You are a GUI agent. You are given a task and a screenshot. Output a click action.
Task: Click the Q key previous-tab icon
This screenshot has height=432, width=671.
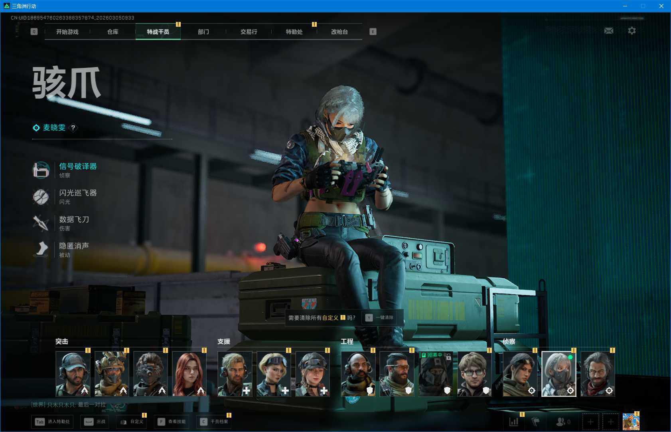coord(34,32)
